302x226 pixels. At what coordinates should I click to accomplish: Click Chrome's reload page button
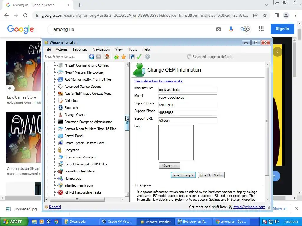25,15
